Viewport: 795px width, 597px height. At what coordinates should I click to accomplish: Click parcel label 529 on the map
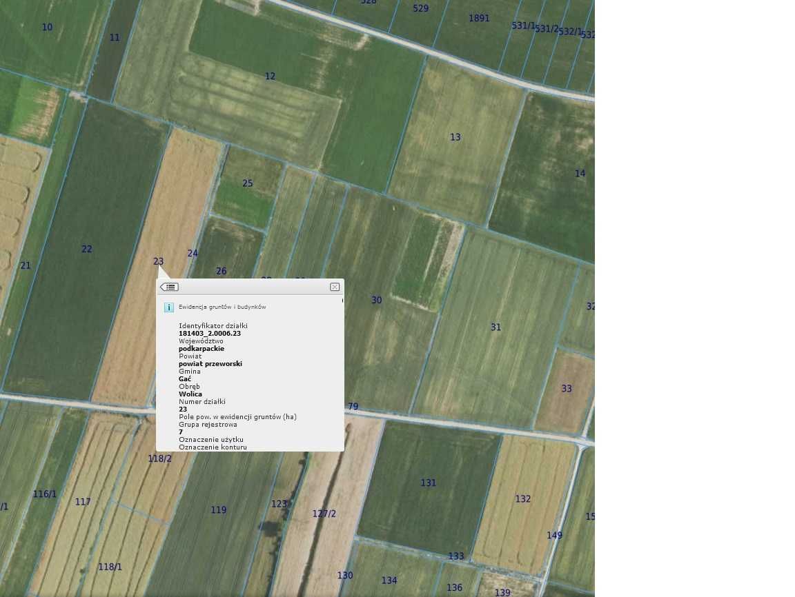pos(420,8)
